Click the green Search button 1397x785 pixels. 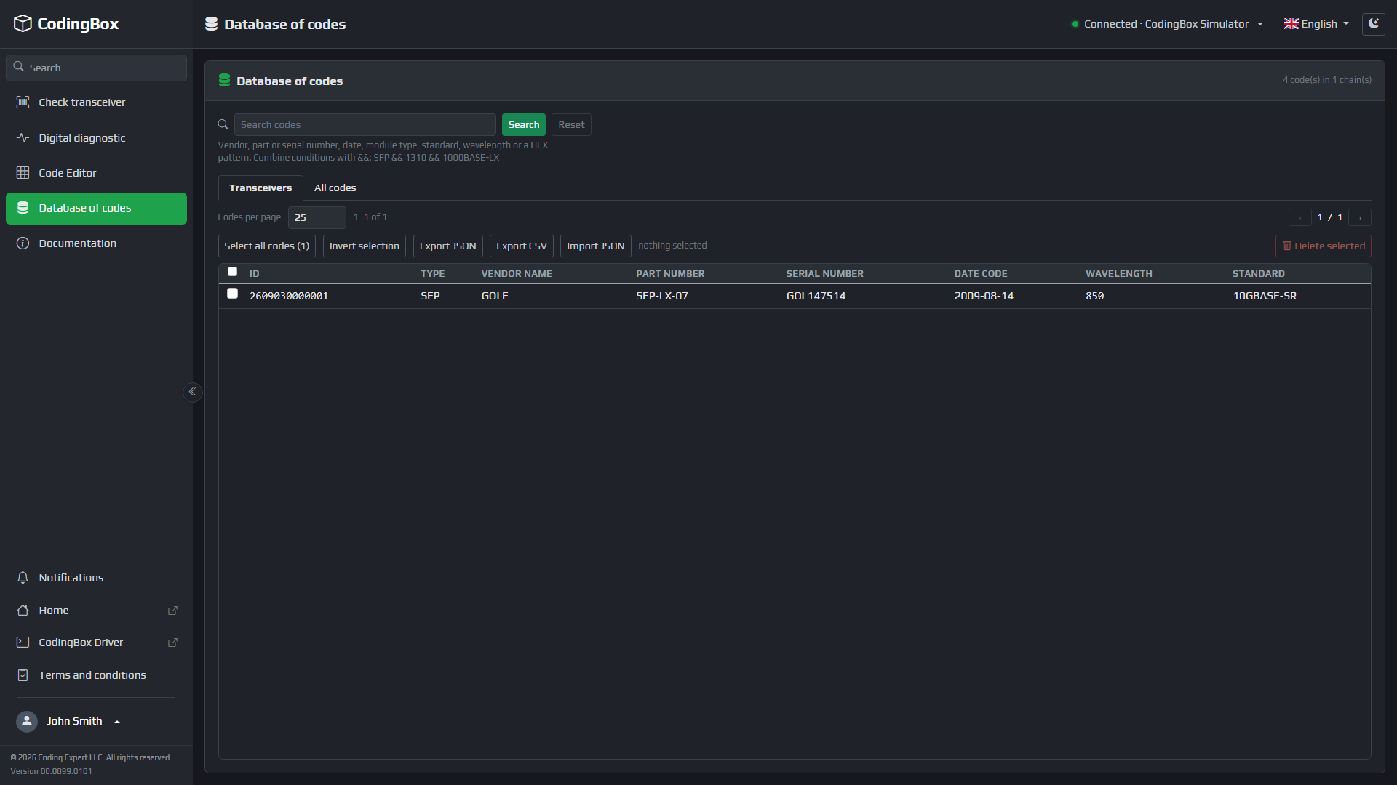coord(524,124)
